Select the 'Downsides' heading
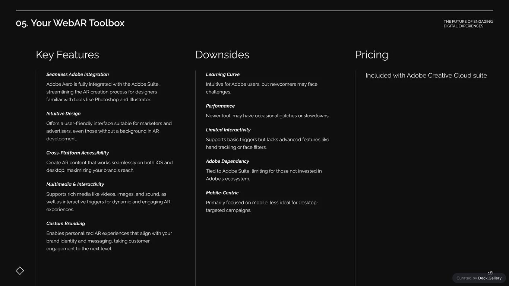 pyautogui.click(x=222, y=55)
